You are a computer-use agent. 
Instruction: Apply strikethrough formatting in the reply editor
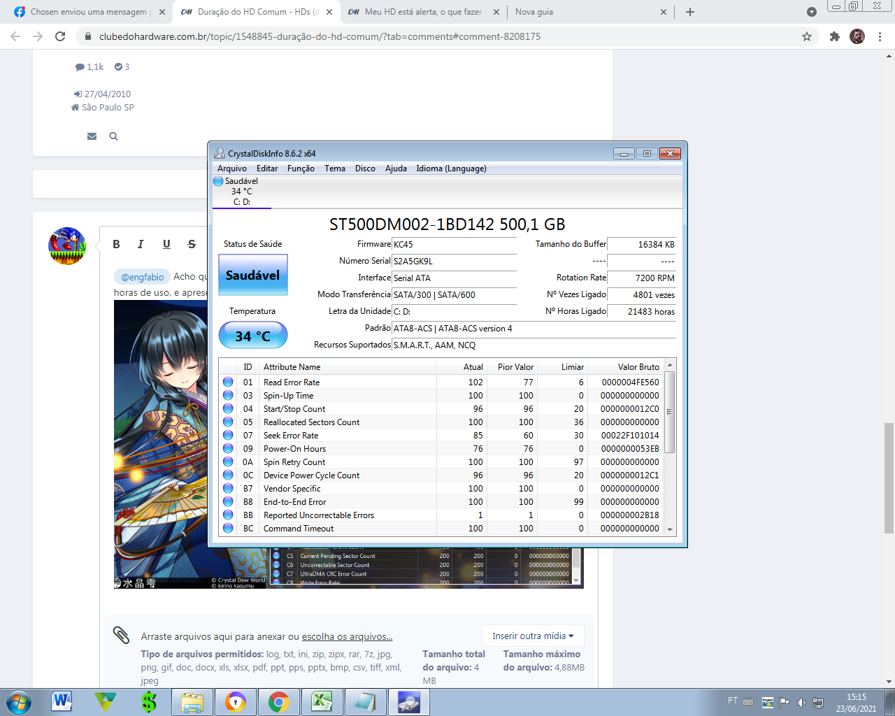[192, 244]
